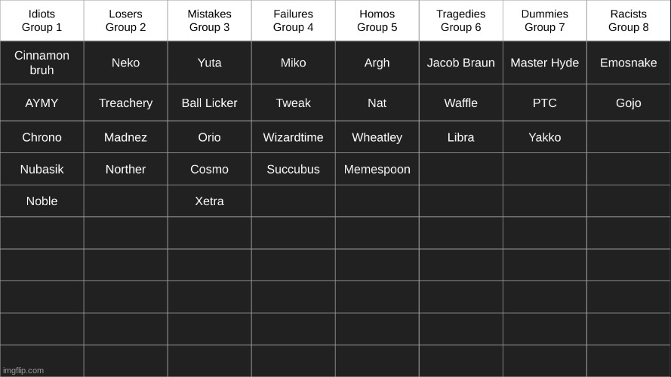Select the Gojo cell
Image resolution: width=671 pixels, height=377 pixels.
pyautogui.click(x=628, y=103)
